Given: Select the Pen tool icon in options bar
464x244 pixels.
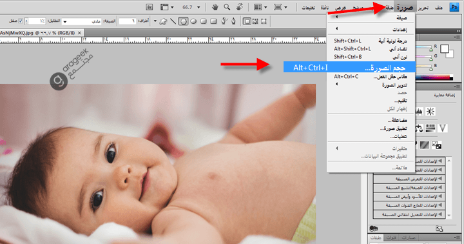Looking at the screenshot, I should pos(233,21).
